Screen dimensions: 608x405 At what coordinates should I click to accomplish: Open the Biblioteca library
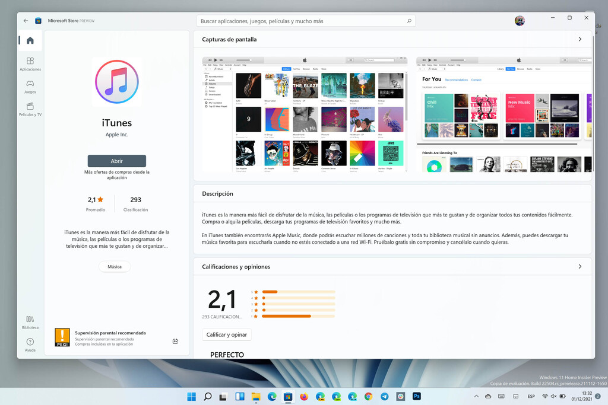point(30,322)
